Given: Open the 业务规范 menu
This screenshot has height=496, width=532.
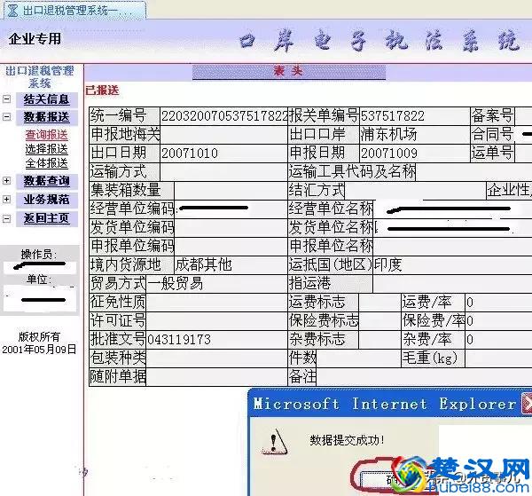Looking at the screenshot, I should [46, 200].
